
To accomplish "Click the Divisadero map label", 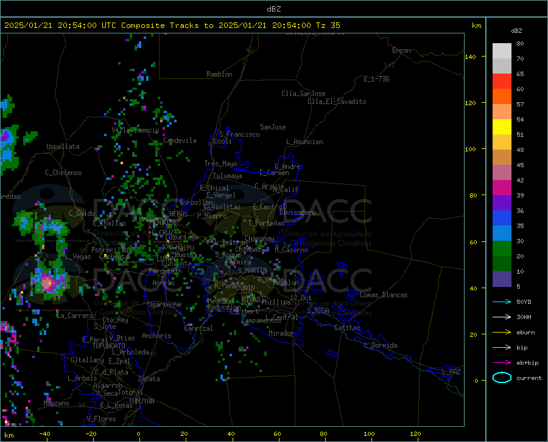I will [x=297, y=212].
